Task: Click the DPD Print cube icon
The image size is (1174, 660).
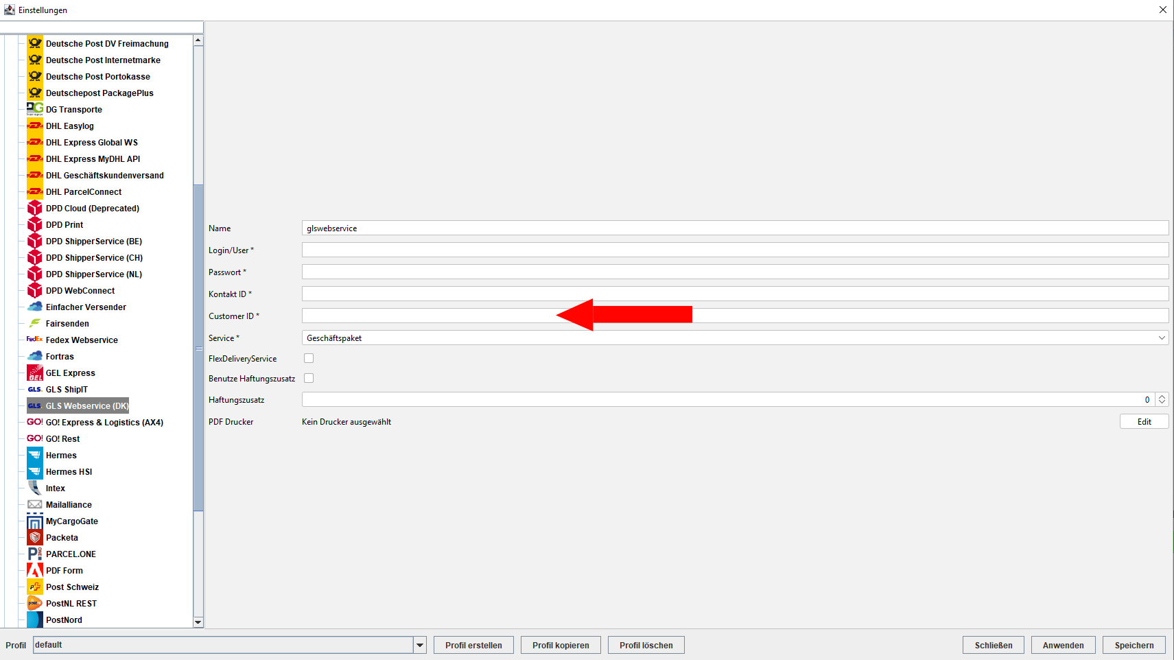Action: click(35, 224)
